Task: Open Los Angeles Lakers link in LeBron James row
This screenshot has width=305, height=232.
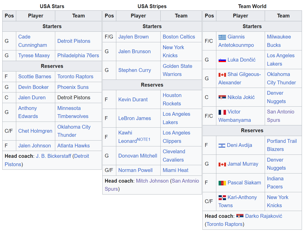Action: [177, 118]
